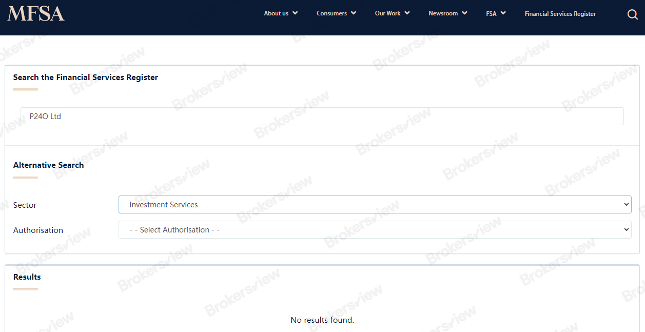Image resolution: width=645 pixels, height=332 pixels.
Task: Open the Select Authorisation dropdown
Action: pos(375,230)
